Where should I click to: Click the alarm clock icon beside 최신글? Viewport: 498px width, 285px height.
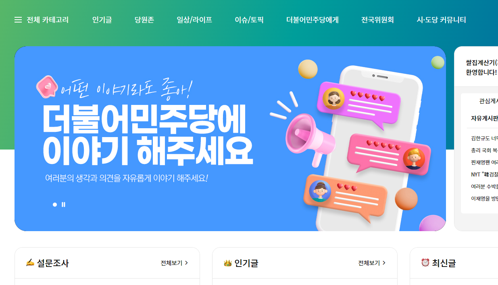click(x=425, y=262)
